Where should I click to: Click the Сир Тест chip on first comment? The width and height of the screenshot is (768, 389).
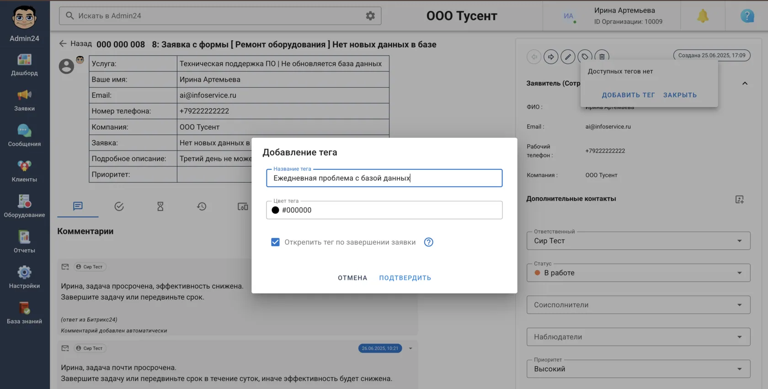point(89,267)
